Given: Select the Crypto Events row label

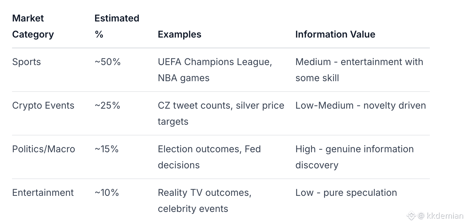Looking at the screenshot, I should [x=43, y=105].
